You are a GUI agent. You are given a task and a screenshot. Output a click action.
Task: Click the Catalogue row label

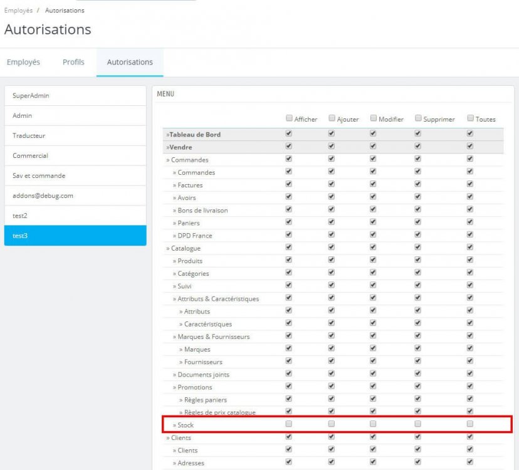[186, 248]
